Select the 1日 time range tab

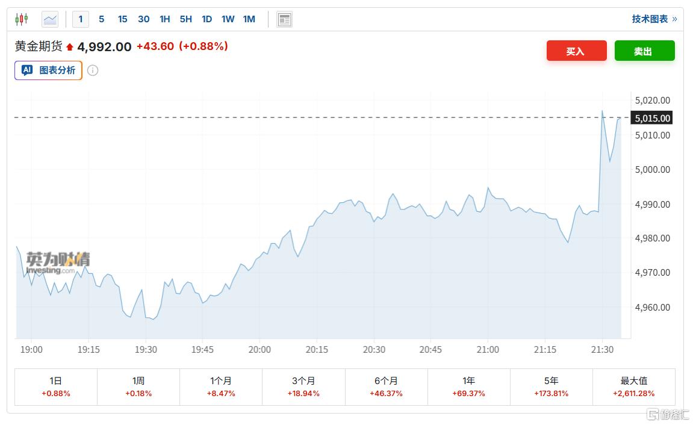(x=56, y=386)
